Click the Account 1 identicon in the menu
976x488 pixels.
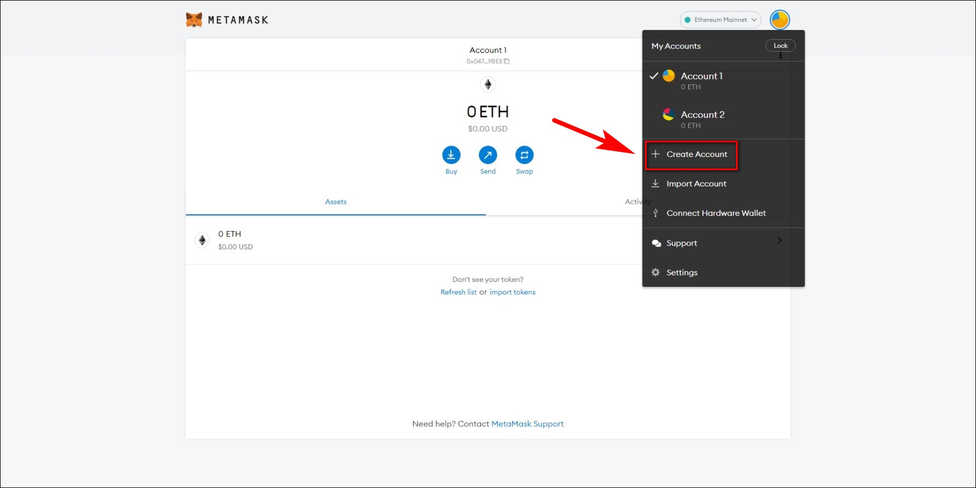669,76
